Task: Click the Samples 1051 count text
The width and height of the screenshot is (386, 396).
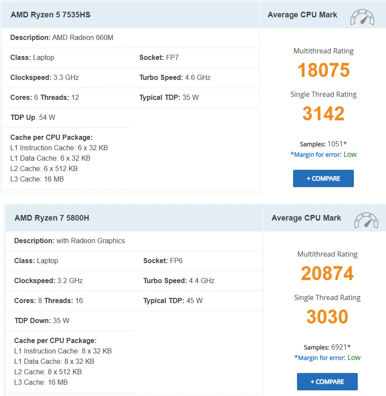Action: pyautogui.click(x=323, y=144)
